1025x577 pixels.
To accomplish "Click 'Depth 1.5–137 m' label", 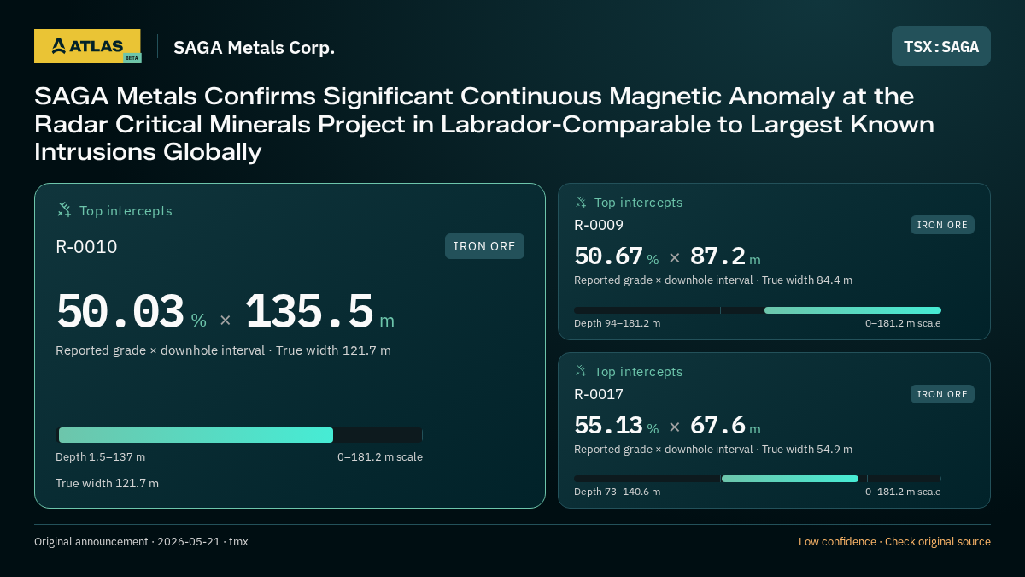I will (101, 457).
